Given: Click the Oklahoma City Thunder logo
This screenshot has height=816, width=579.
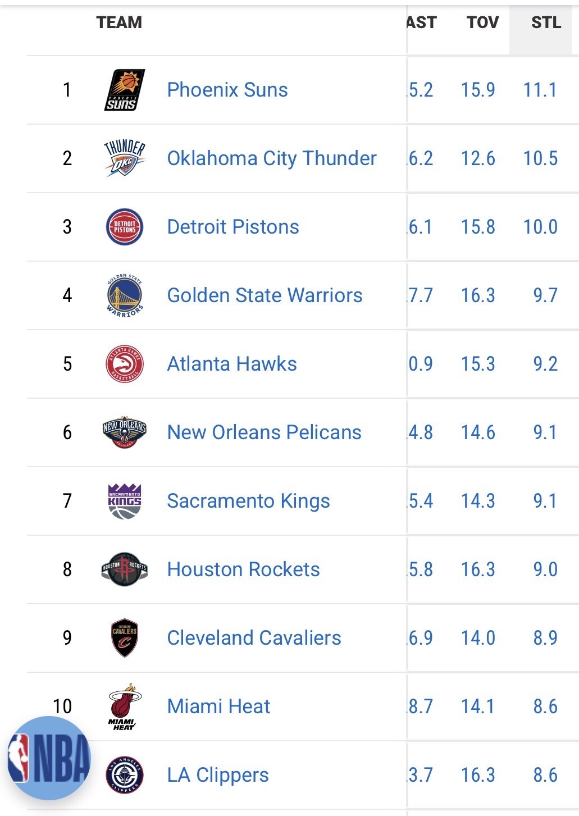Looking at the screenshot, I should 124,158.
